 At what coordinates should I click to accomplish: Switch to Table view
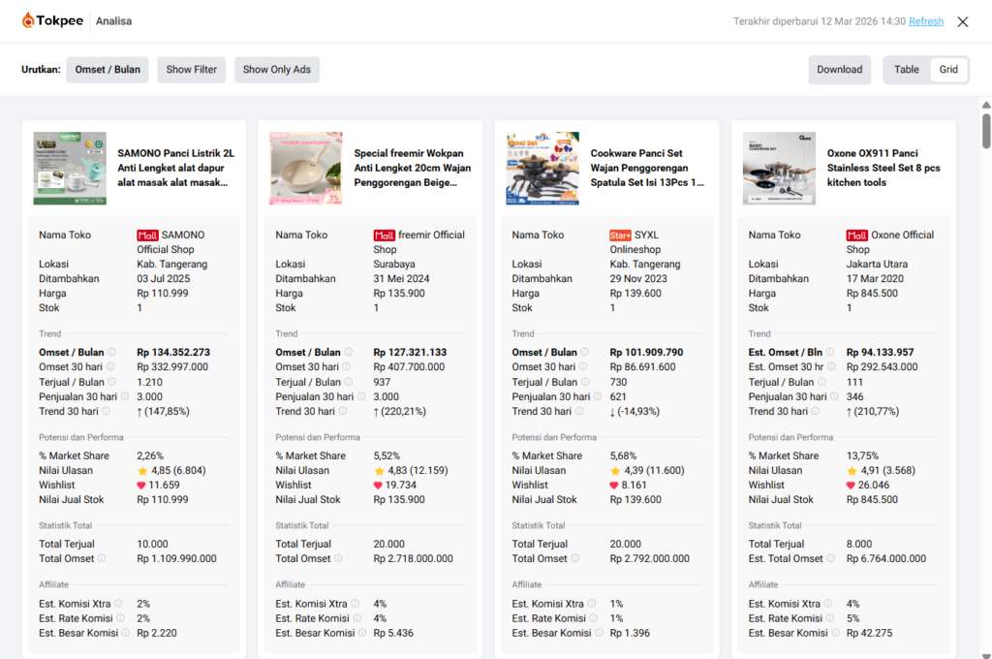pyautogui.click(x=906, y=70)
